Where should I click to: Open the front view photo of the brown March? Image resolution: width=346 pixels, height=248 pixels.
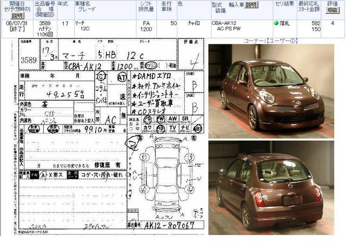(271, 91)
